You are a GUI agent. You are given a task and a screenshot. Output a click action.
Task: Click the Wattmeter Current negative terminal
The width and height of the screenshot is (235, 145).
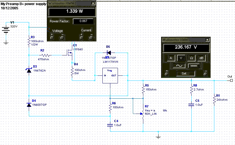point(91,38)
